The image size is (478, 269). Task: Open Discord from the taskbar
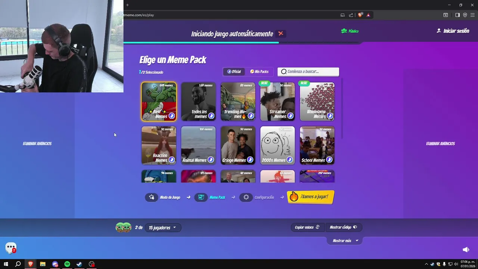tap(55, 264)
